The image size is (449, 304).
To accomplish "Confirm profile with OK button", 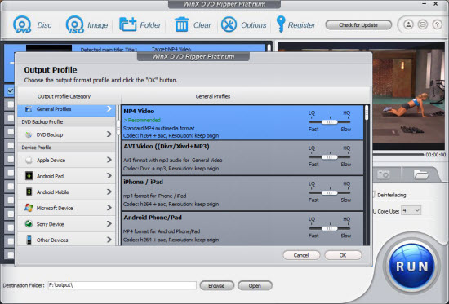I will coord(343,255).
